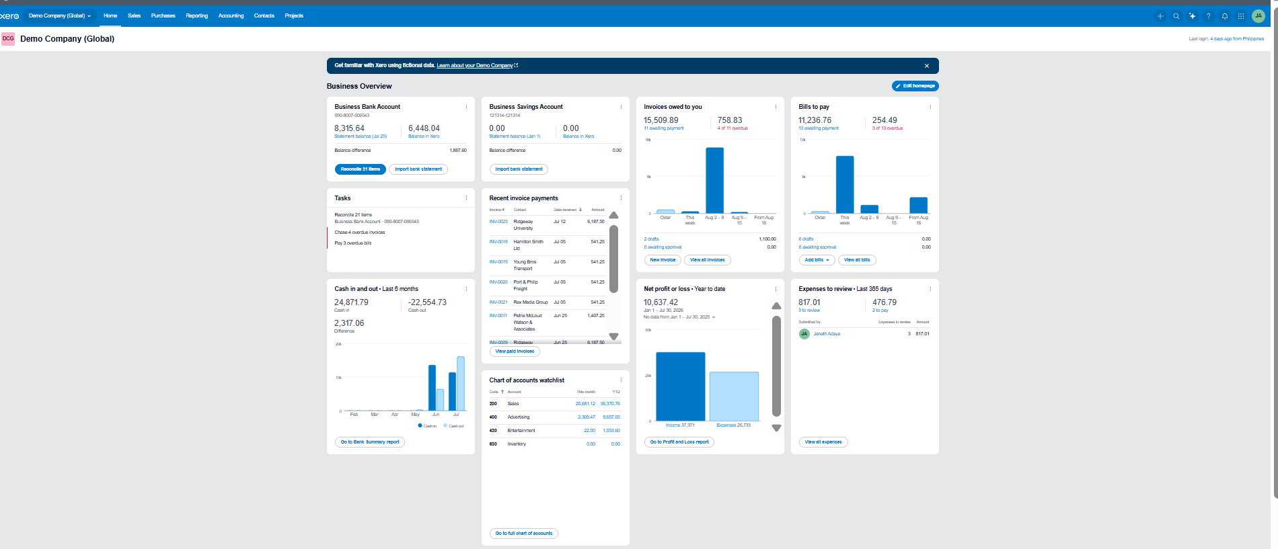Open Sales this month value 20,681.12
This screenshot has width=1278, height=549.
pos(585,404)
